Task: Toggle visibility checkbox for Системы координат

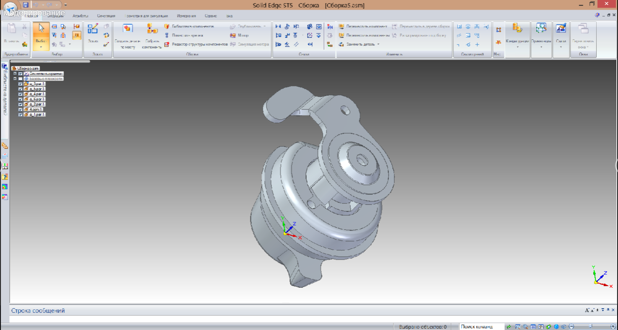Action: 21,73
